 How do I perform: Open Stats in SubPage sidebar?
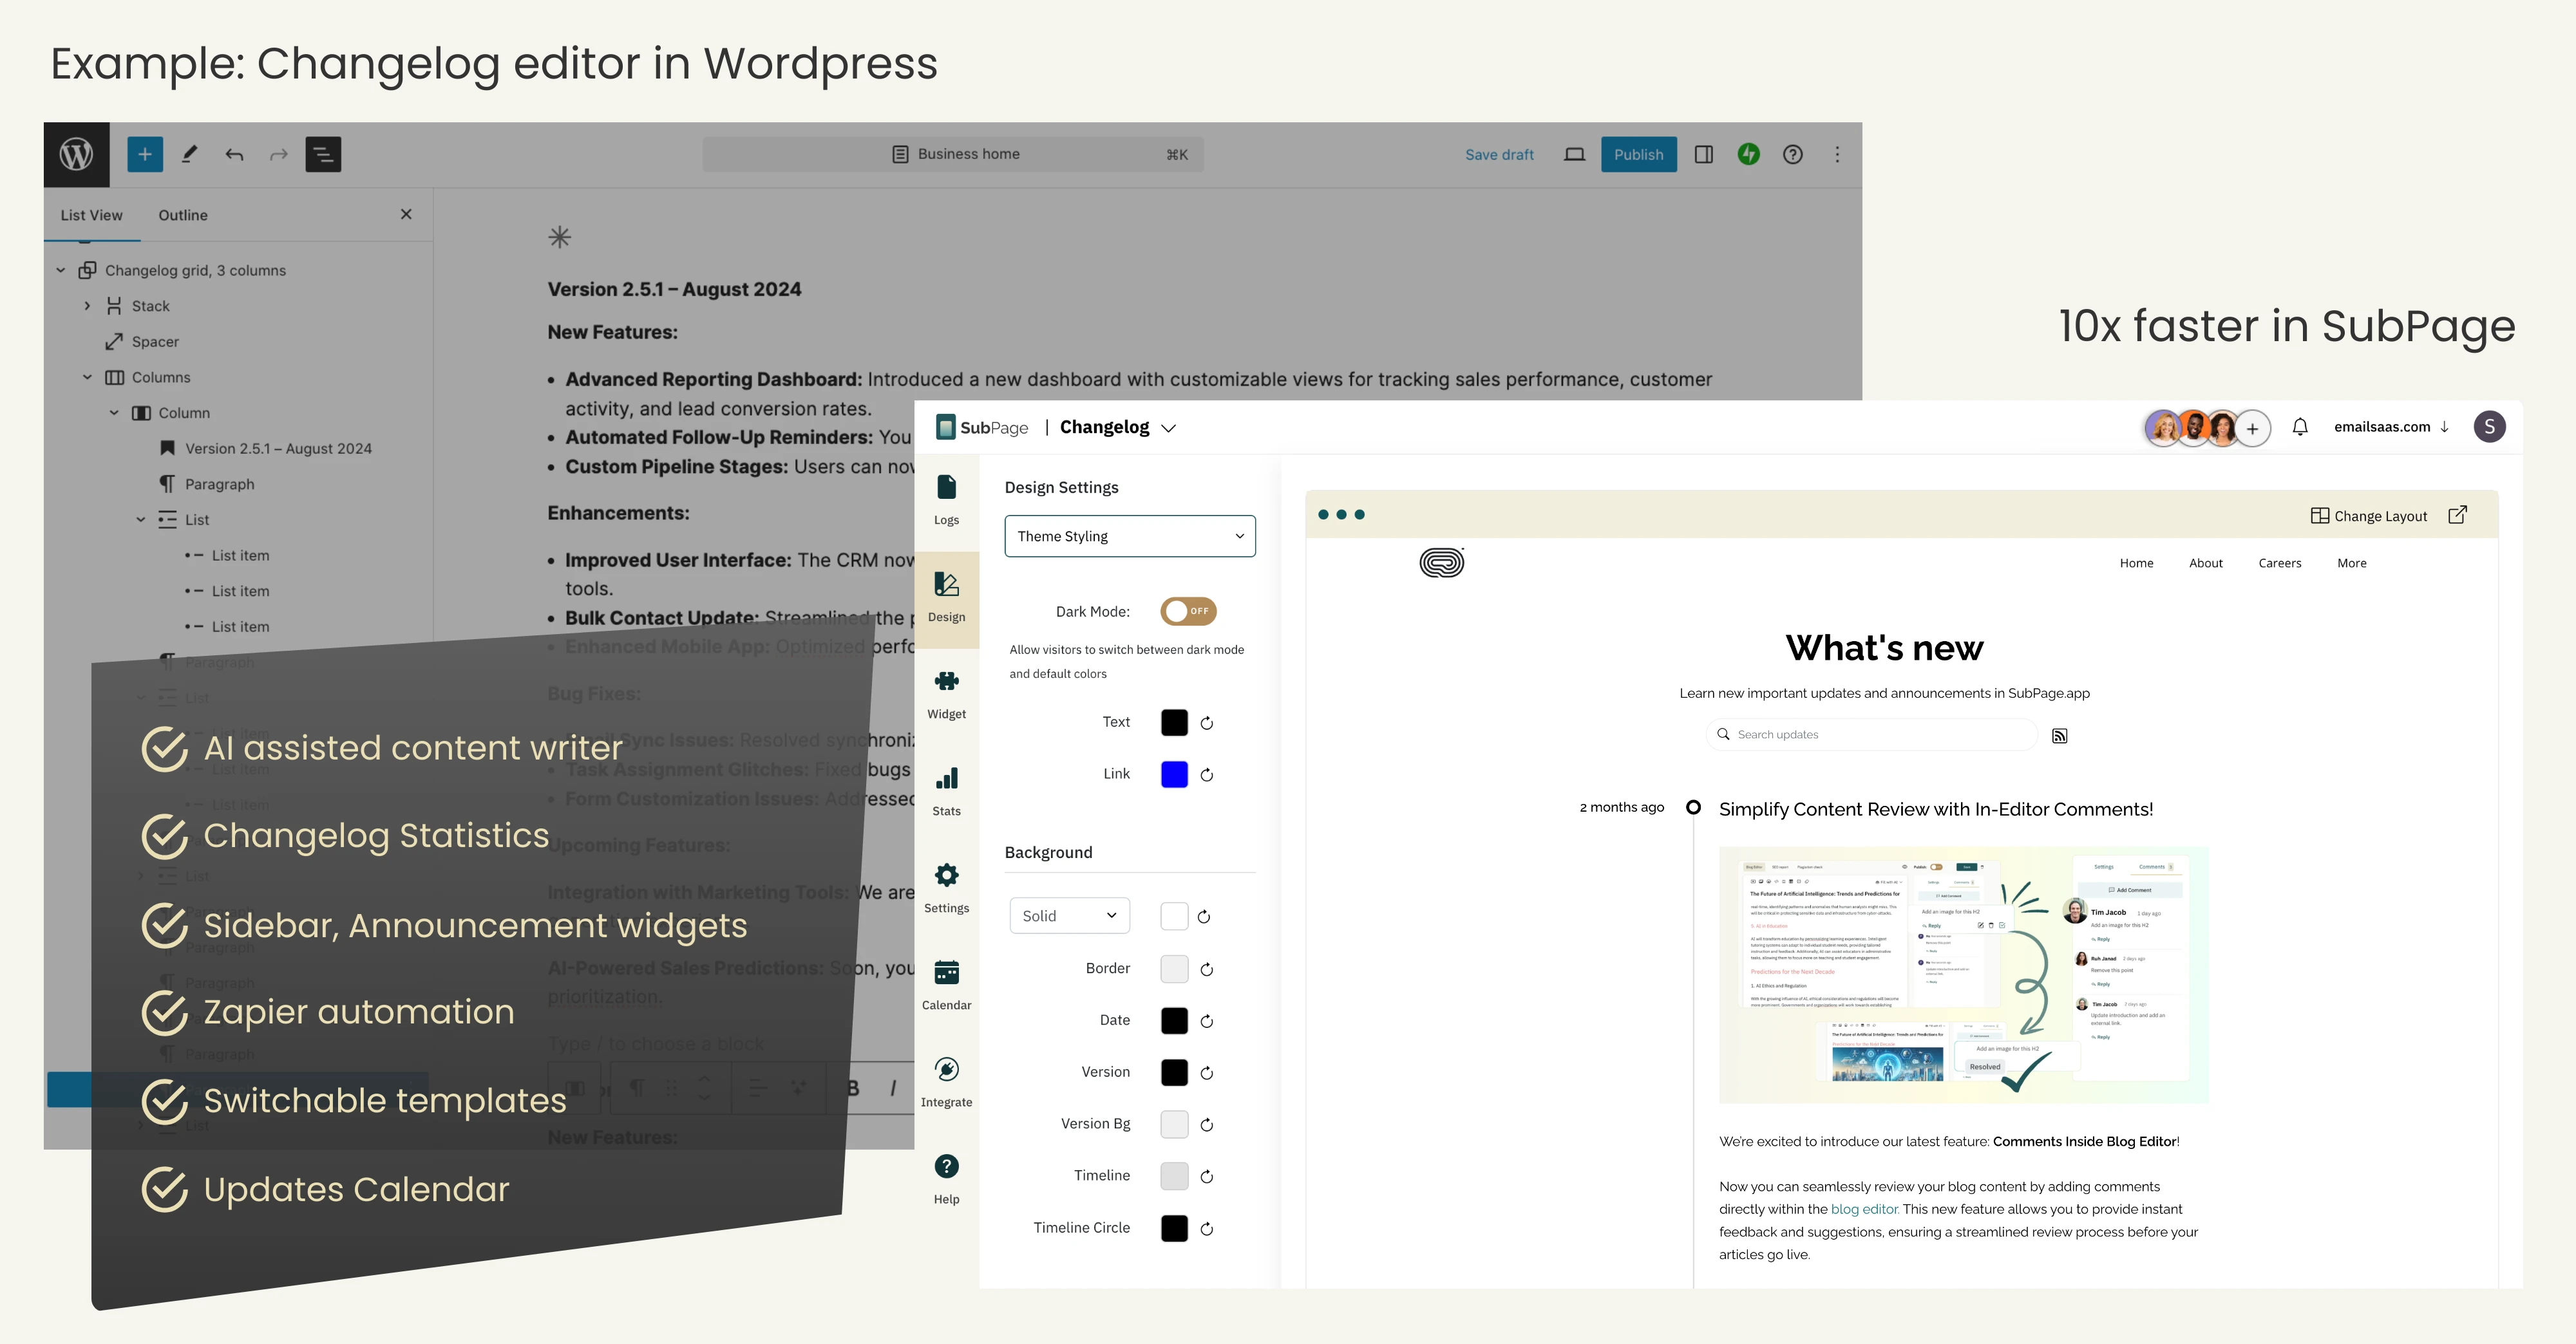point(946,792)
